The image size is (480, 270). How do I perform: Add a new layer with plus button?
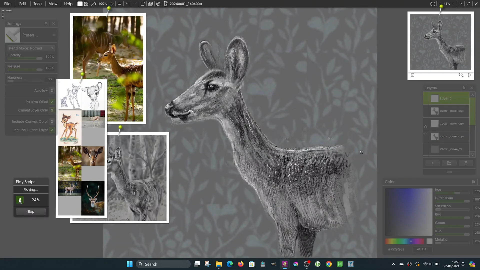(x=432, y=163)
